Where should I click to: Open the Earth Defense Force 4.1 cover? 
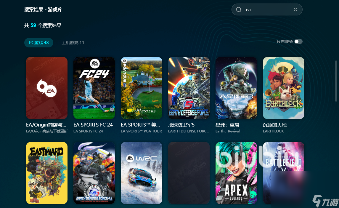(x=94, y=173)
